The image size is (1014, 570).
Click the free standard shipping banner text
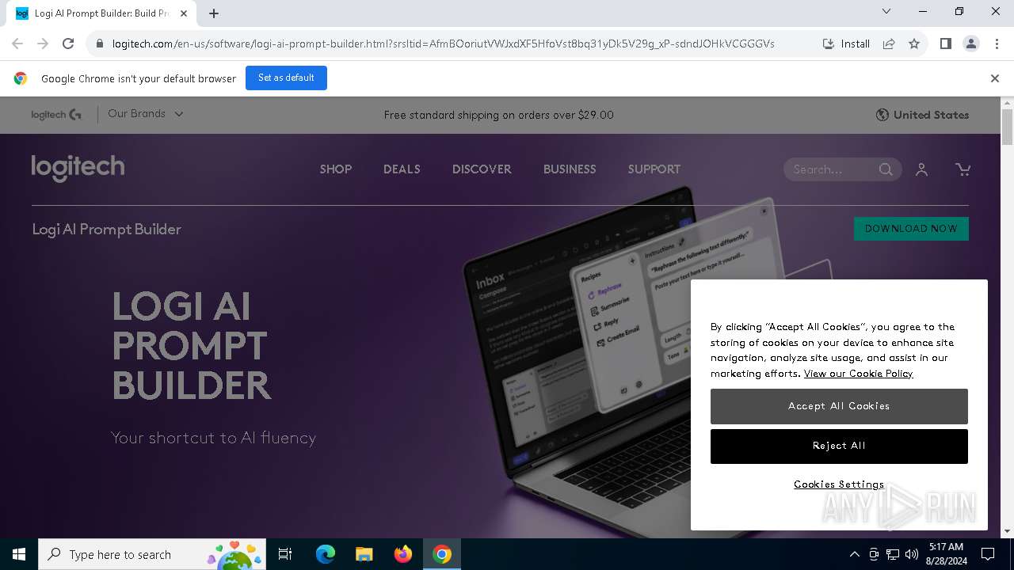pos(499,115)
